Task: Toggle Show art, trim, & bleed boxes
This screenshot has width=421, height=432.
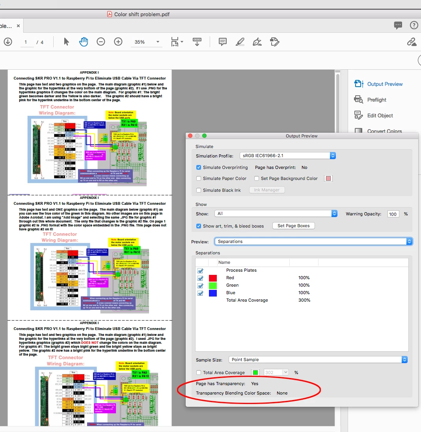Action: click(199, 226)
